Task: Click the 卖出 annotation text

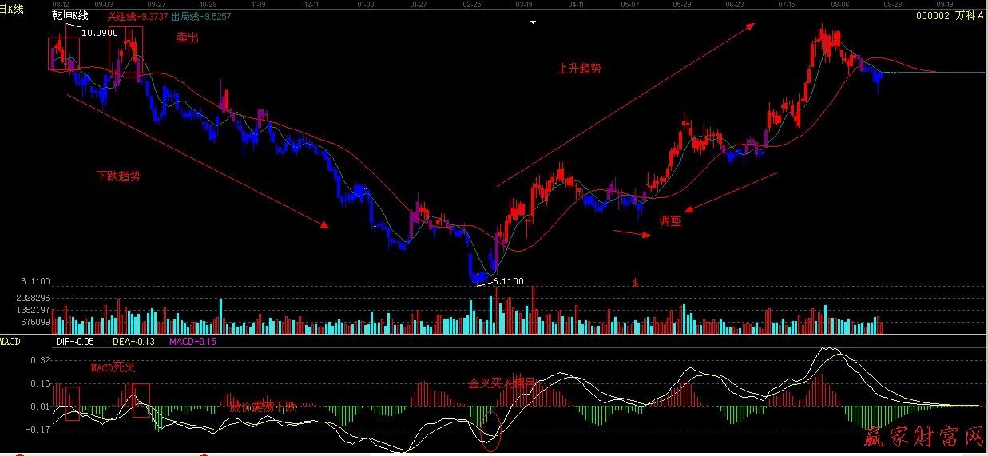Action: pyautogui.click(x=187, y=38)
